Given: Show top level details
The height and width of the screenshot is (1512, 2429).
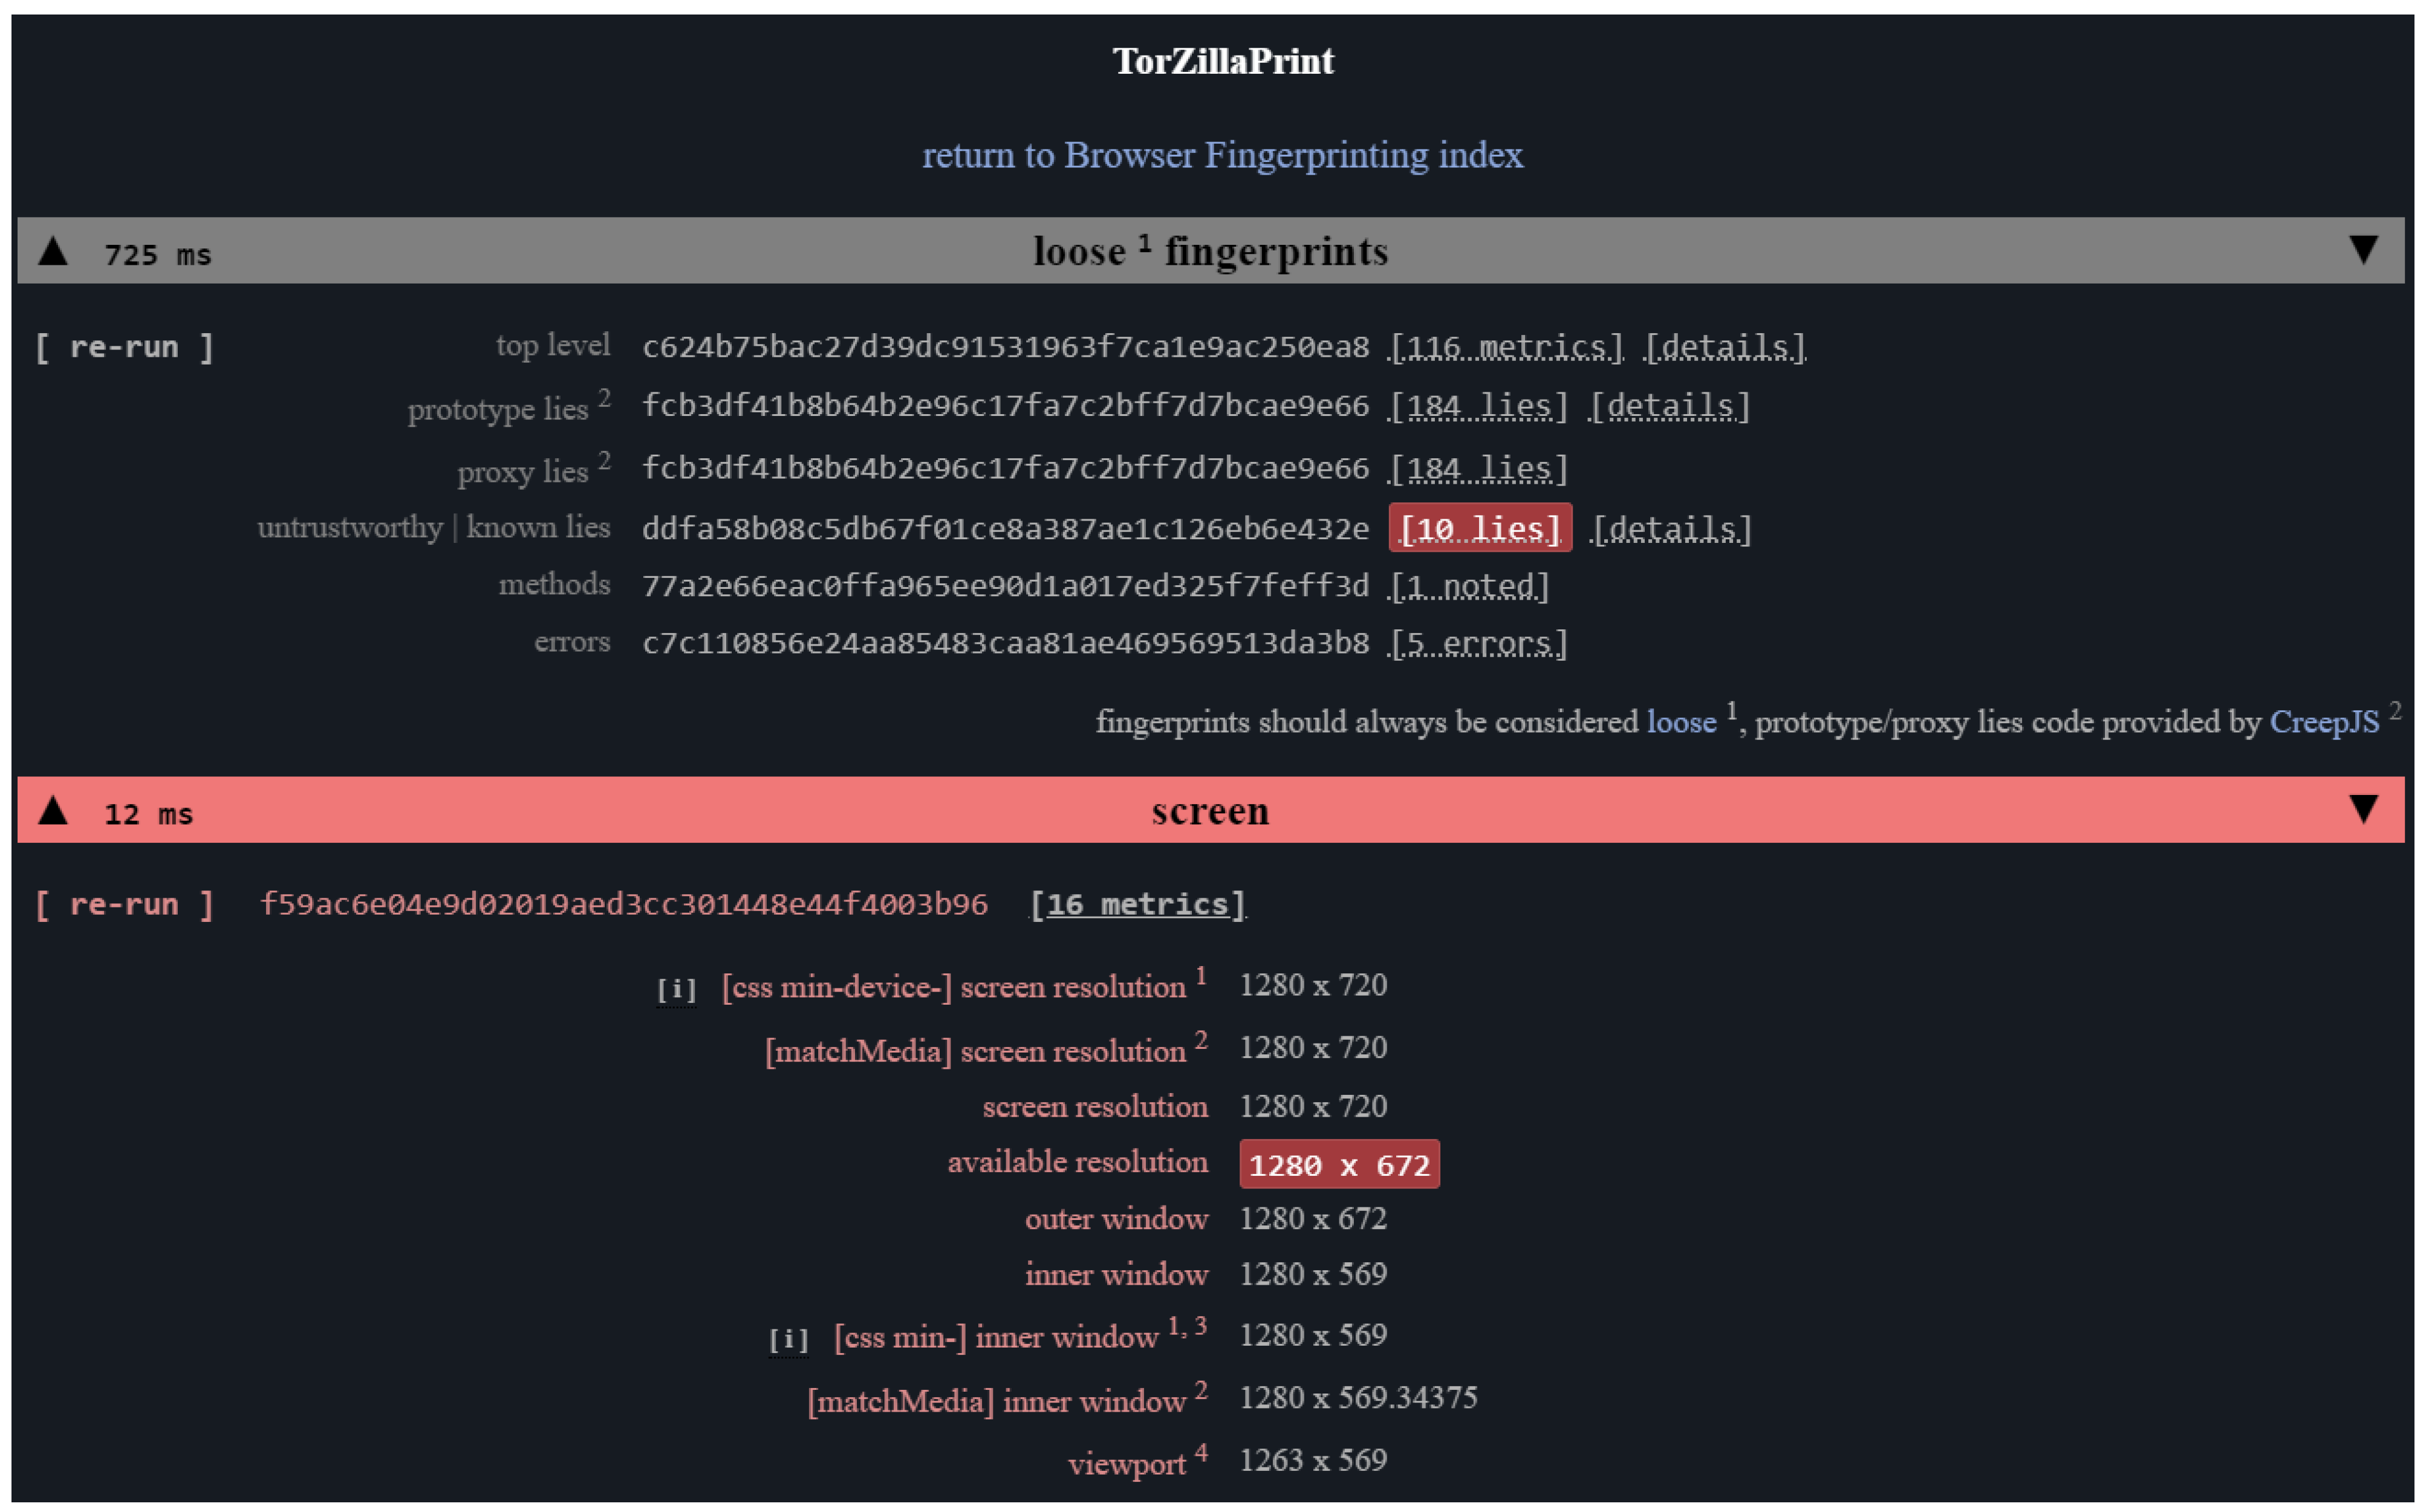Looking at the screenshot, I should [x=1725, y=348].
